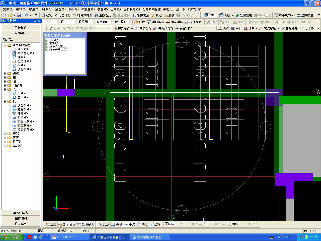This screenshot has height=241, width=321.
Task: Open the 板 component type dropdown
Action: coord(75,22)
